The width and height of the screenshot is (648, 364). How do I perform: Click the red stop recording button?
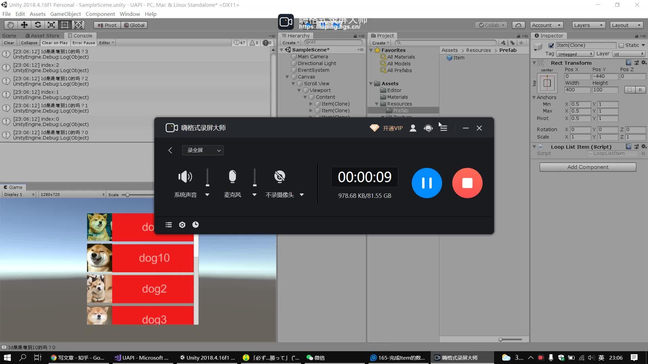tap(467, 183)
